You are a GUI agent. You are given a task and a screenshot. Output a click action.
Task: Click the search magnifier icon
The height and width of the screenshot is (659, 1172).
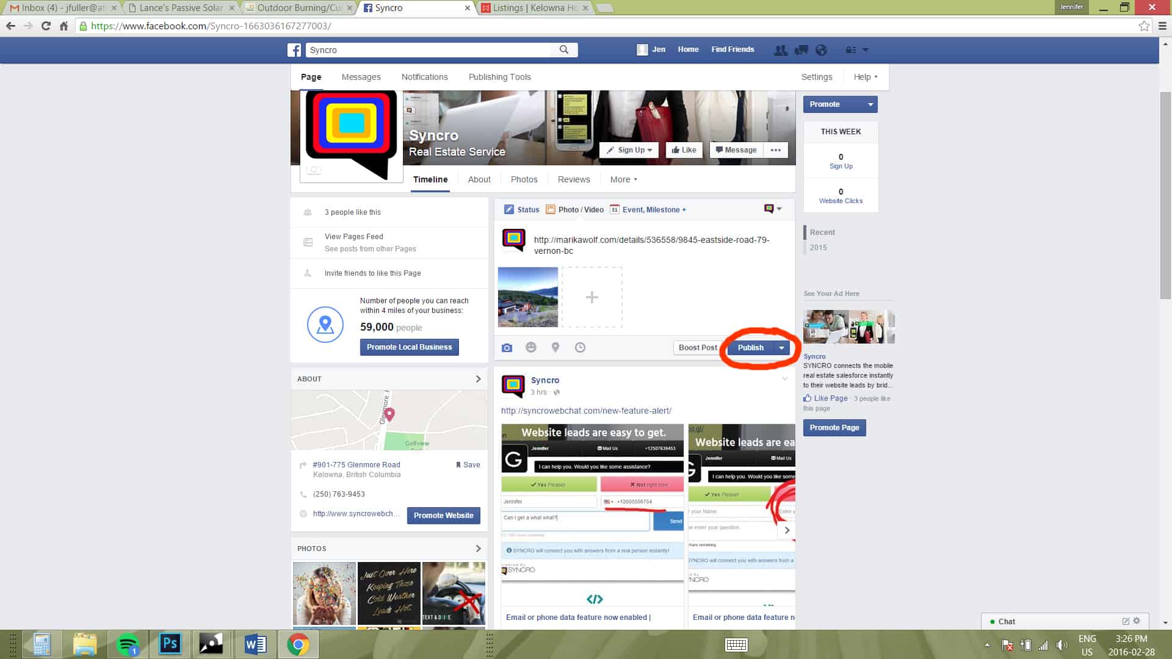[564, 50]
